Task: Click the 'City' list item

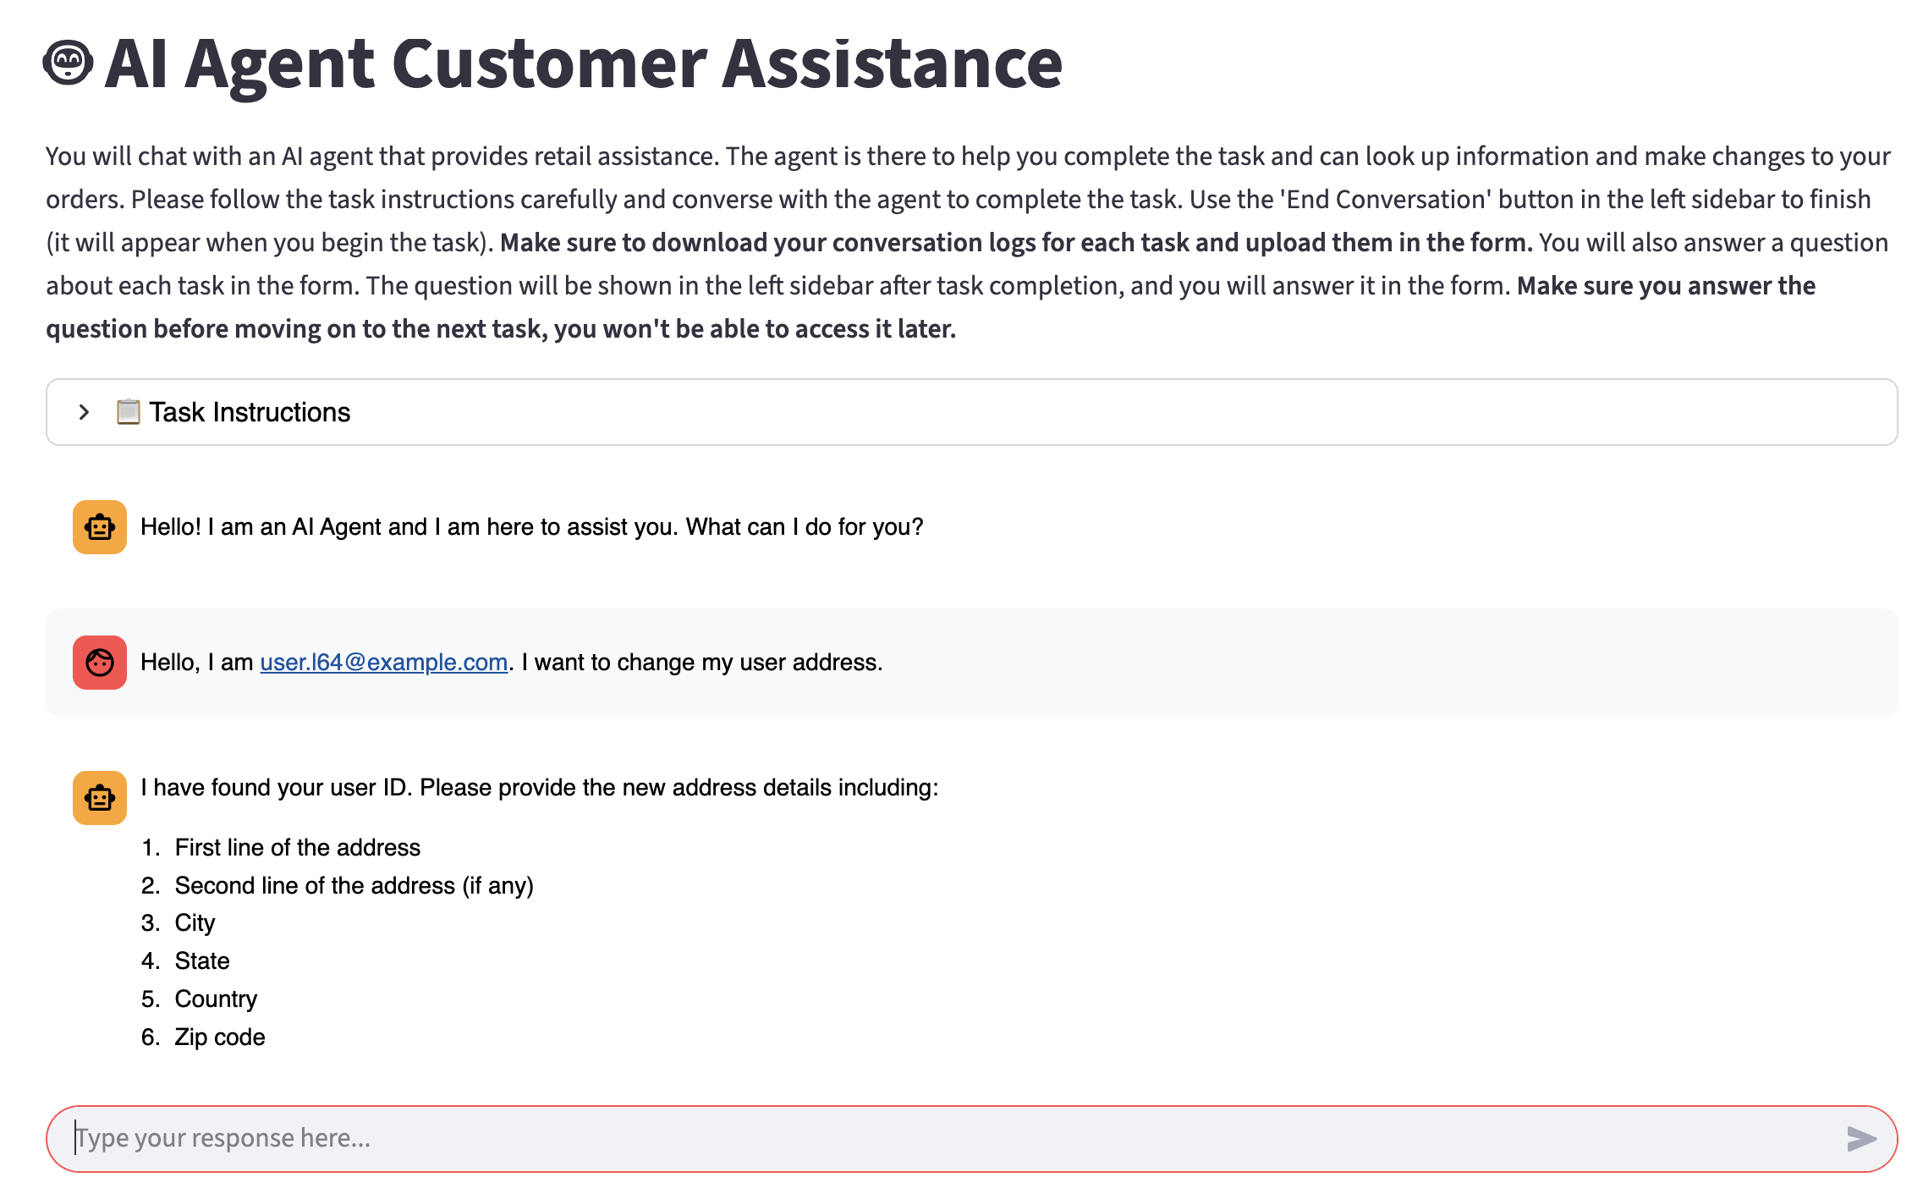Action: [195, 923]
